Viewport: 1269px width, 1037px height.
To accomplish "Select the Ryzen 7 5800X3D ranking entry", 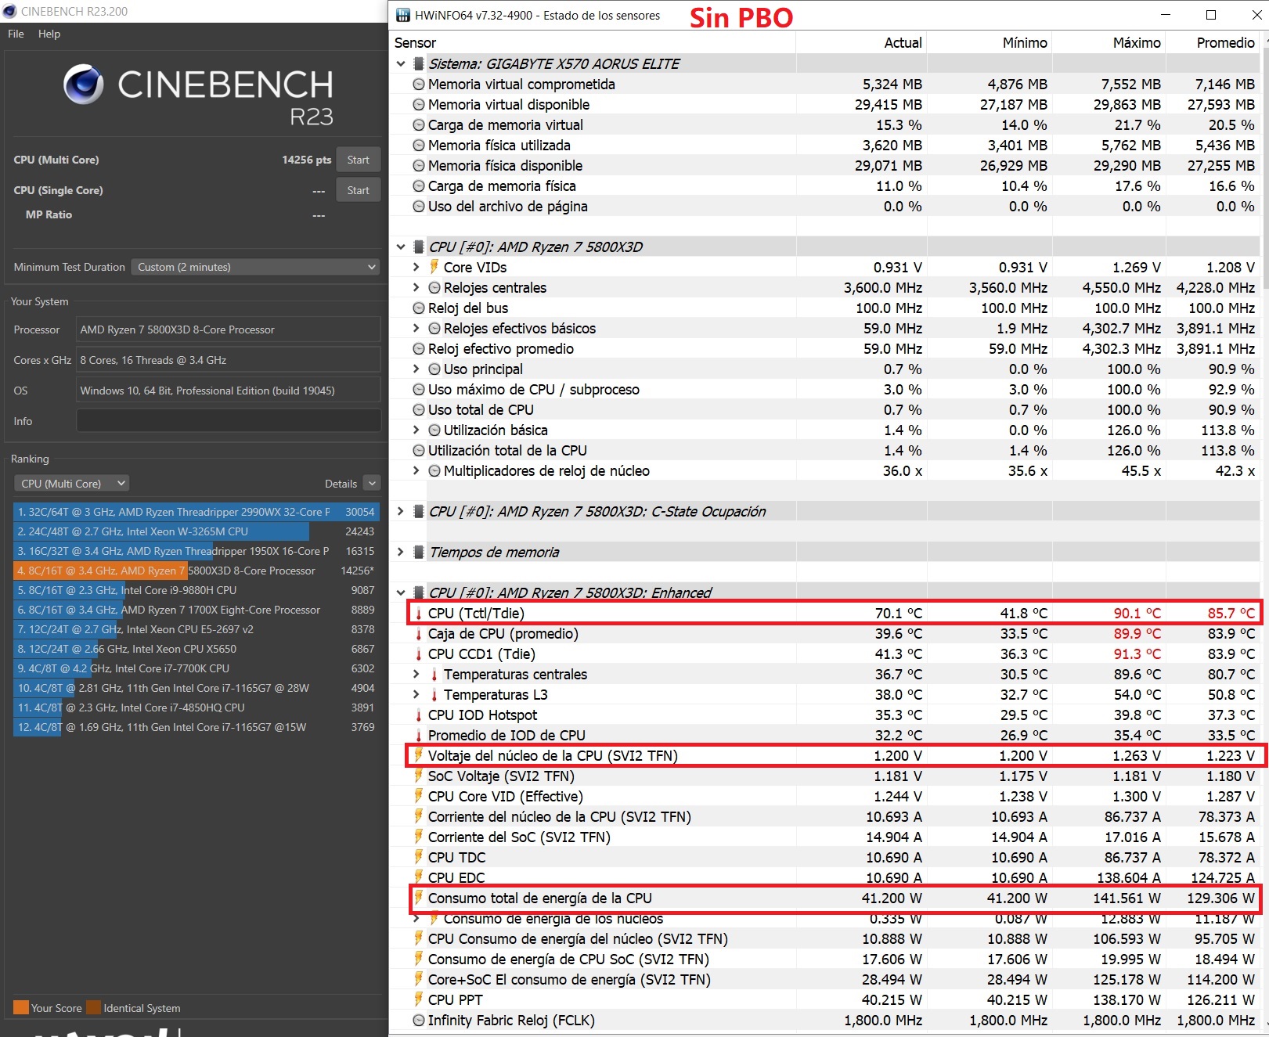I will (x=196, y=571).
